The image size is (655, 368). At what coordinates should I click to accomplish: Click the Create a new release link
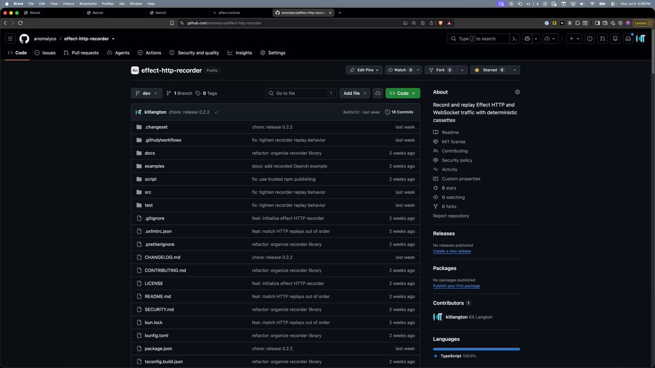tap(452, 251)
